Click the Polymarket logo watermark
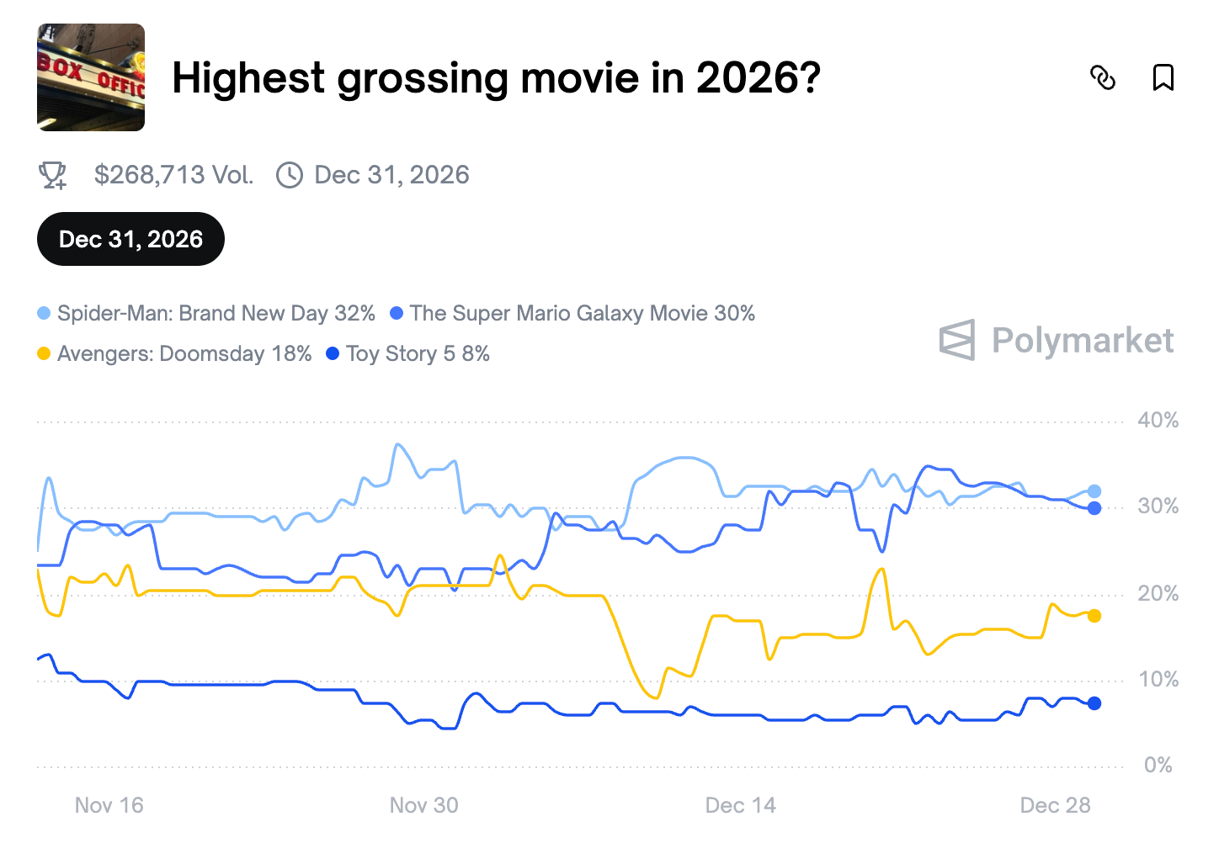1219x843 pixels. tap(1057, 340)
